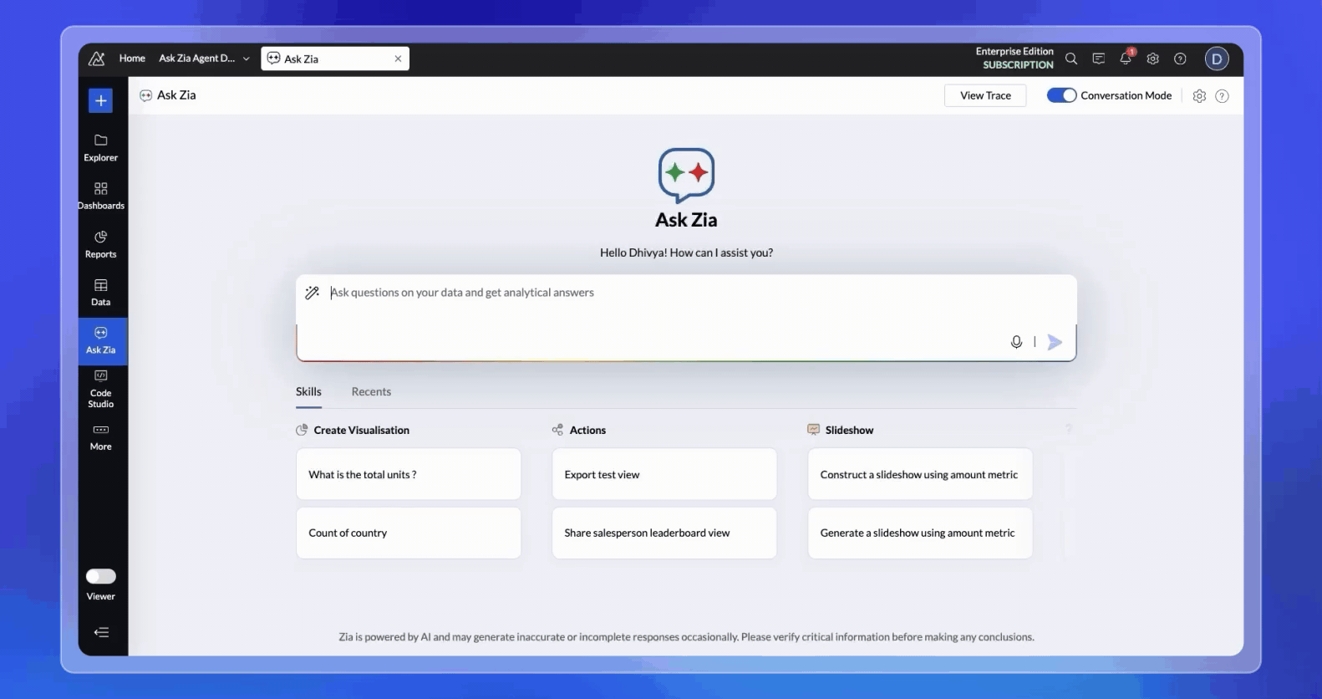This screenshot has width=1322, height=699.
Task: Select 'Export test view' suggestion
Action: [664, 474]
